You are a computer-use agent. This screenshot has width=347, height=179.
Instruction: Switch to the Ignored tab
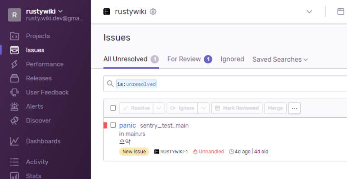(x=232, y=59)
